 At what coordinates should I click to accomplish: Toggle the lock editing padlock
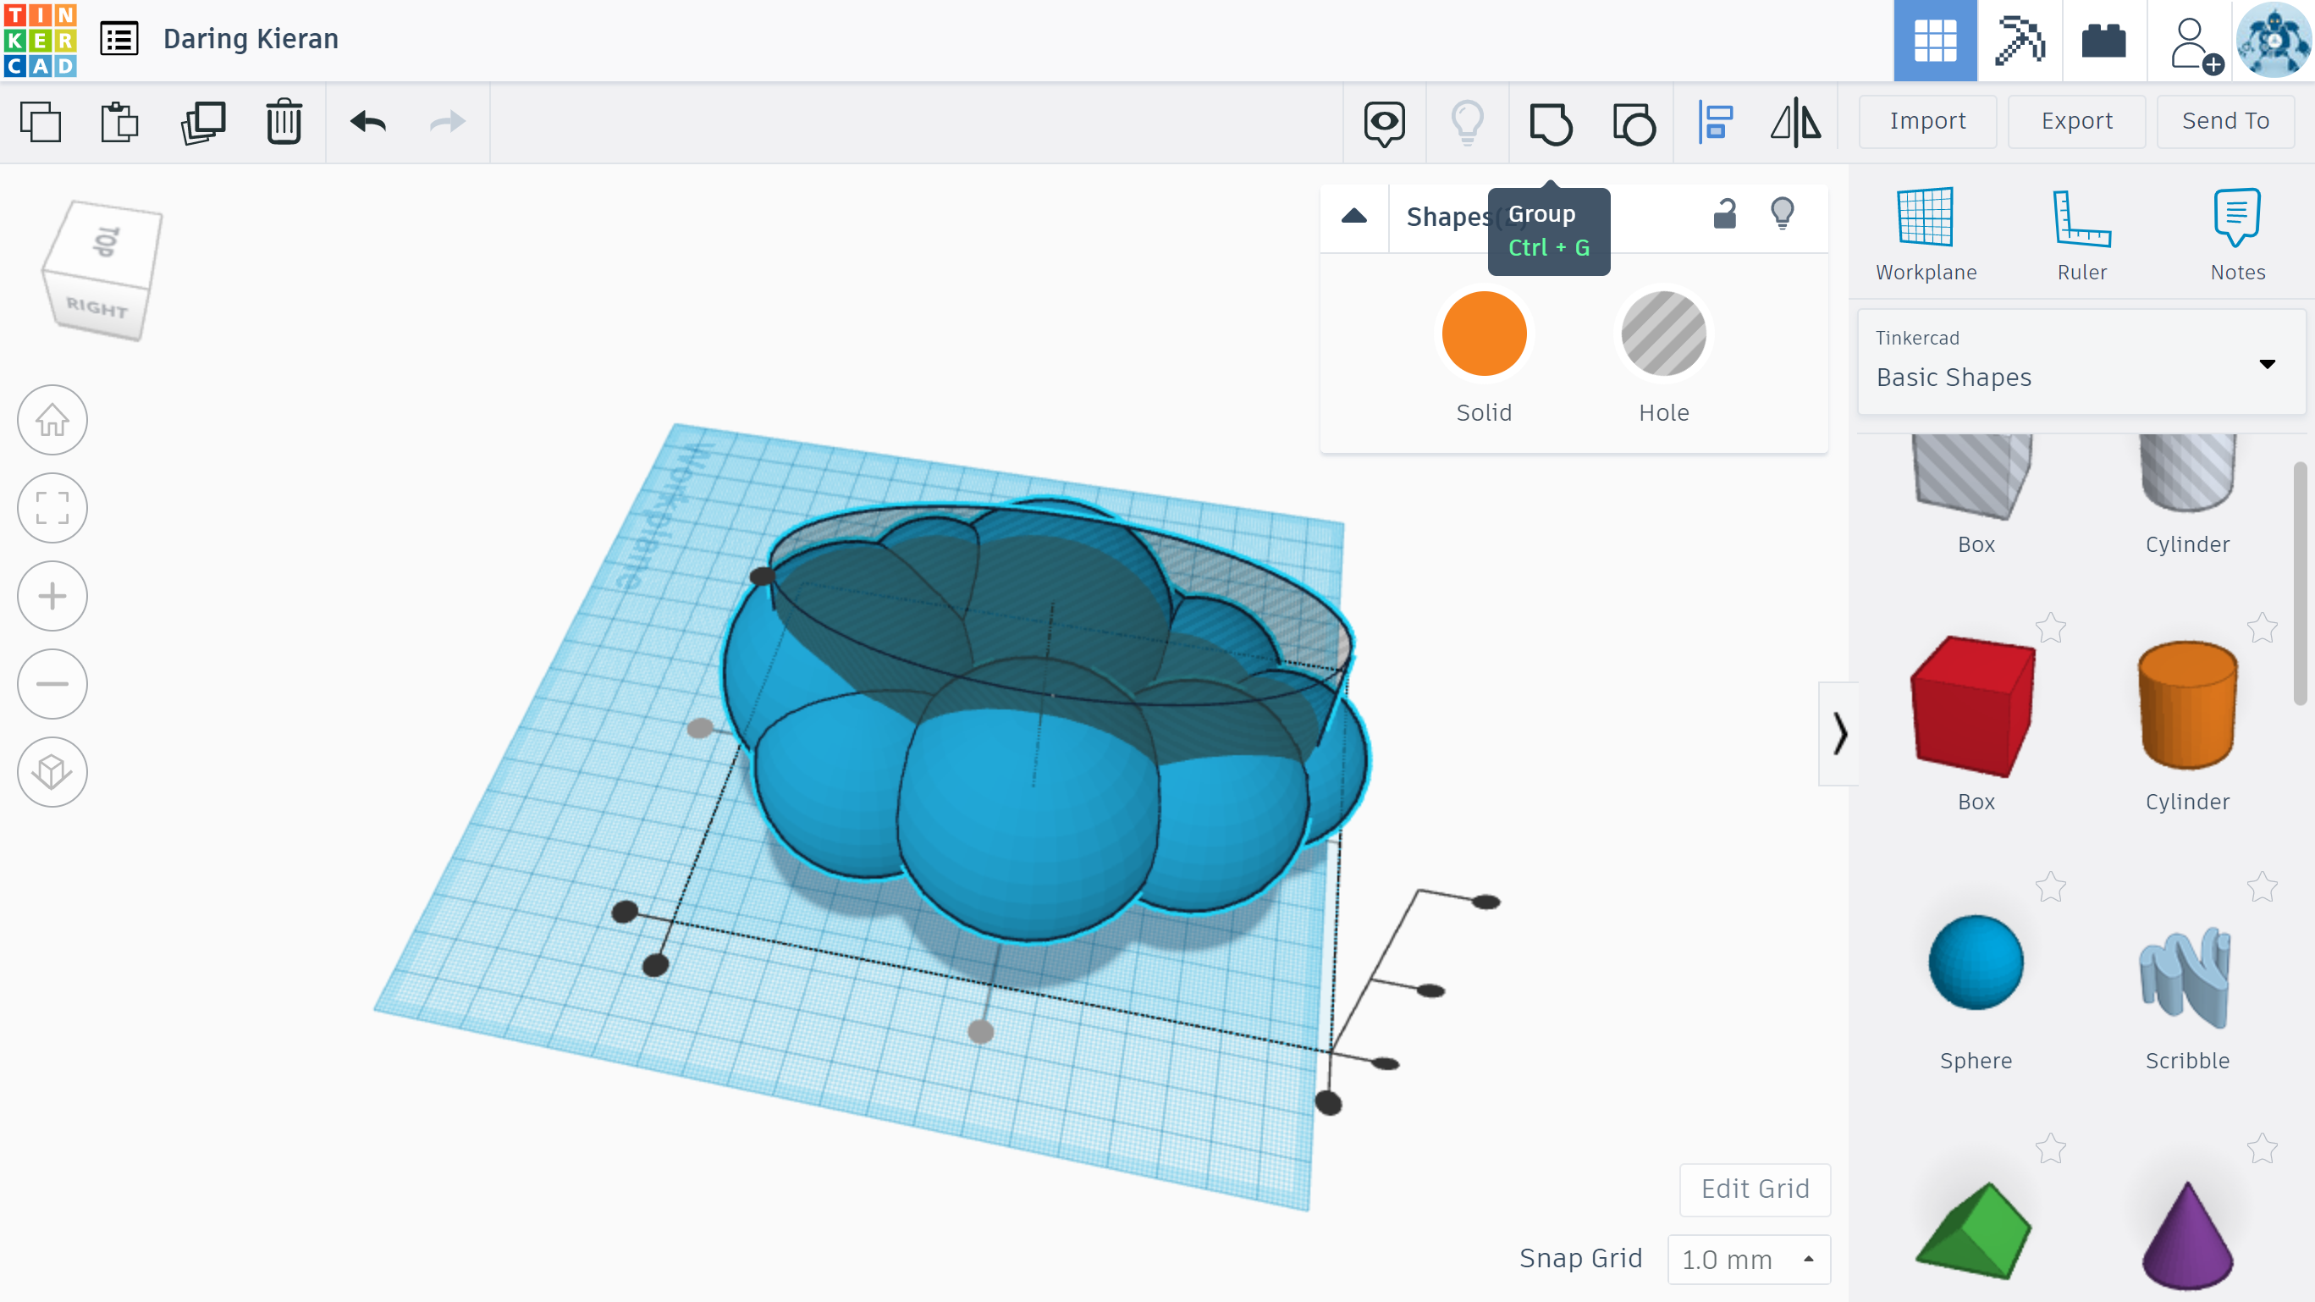tap(1723, 215)
